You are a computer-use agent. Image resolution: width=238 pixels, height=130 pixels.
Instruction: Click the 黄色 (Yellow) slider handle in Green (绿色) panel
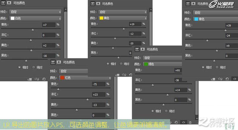tap(167, 95)
